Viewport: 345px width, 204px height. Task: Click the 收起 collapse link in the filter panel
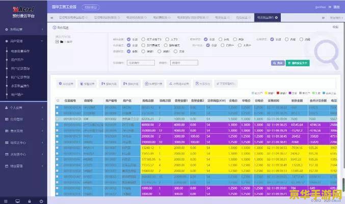[335, 27]
